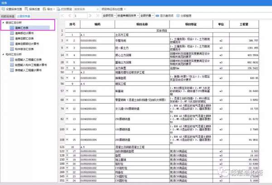272x185 pixels.
Task: Click the 报表反查 toolbar icon
Action: [26, 9]
